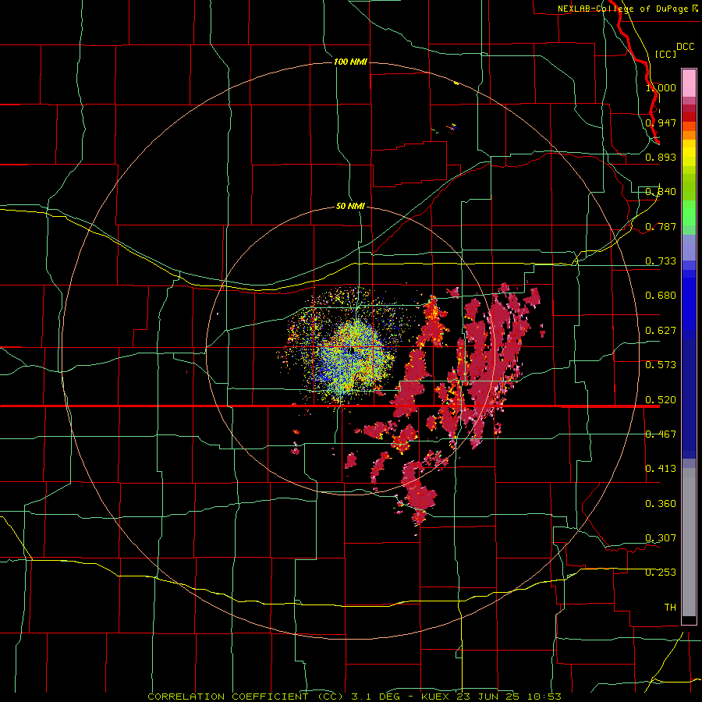This screenshot has height=702, width=702.
Task: Click the 0.360 legend value
Action: coord(661,503)
